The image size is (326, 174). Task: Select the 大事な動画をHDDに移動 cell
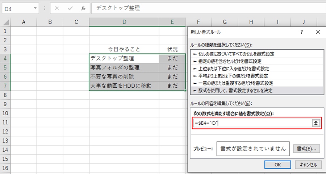click(x=124, y=86)
